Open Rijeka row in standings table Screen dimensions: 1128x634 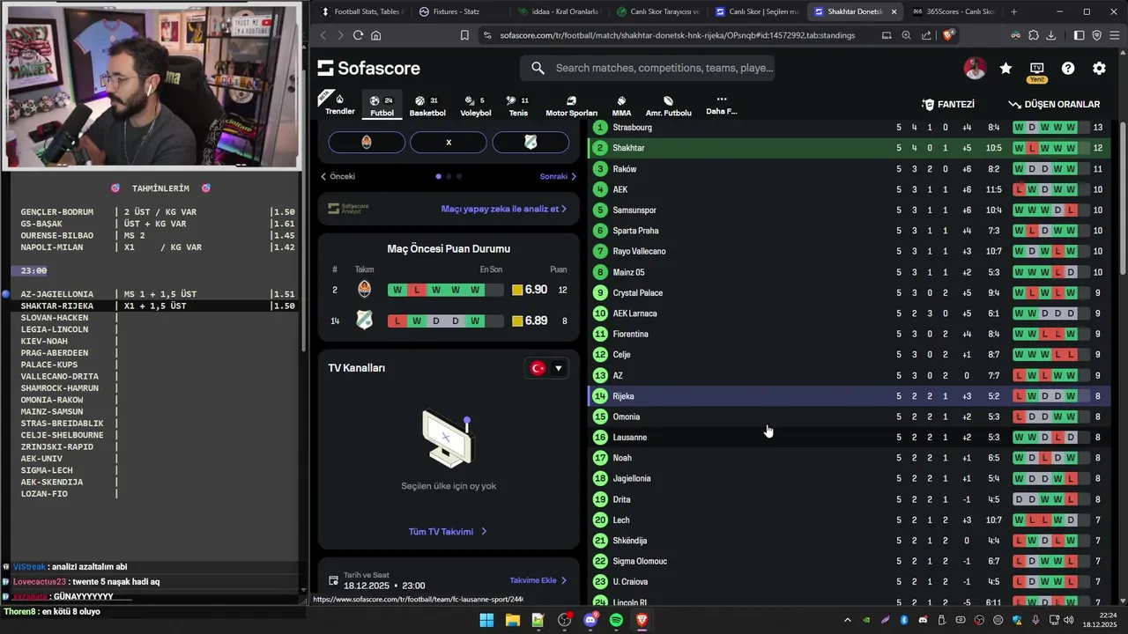pyautogui.click(x=848, y=396)
